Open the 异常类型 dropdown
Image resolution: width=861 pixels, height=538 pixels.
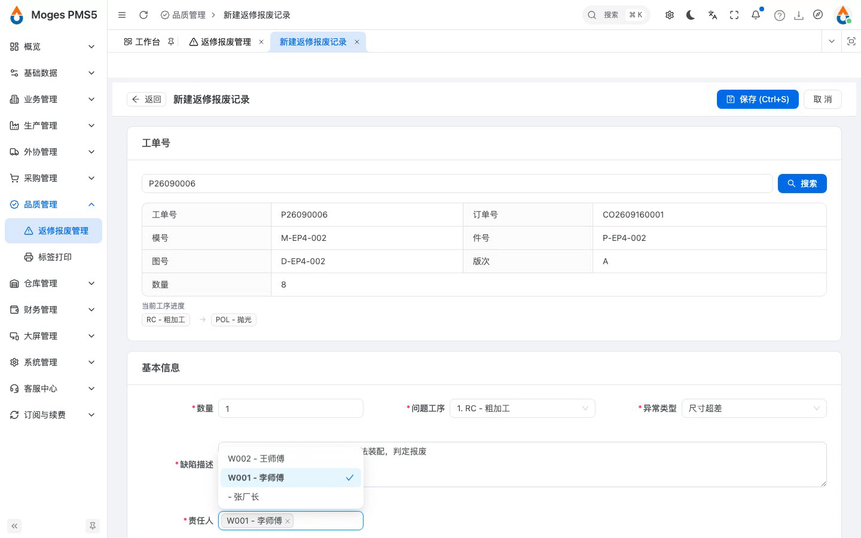[x=754, y=408]
